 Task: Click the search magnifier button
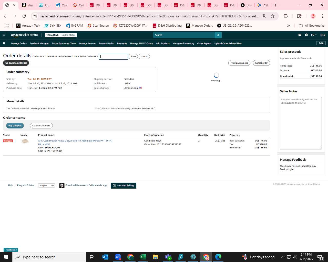[218, 35]
